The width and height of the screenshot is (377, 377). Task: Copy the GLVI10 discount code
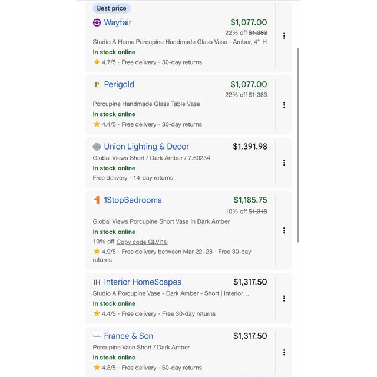(x=142, y=242)
